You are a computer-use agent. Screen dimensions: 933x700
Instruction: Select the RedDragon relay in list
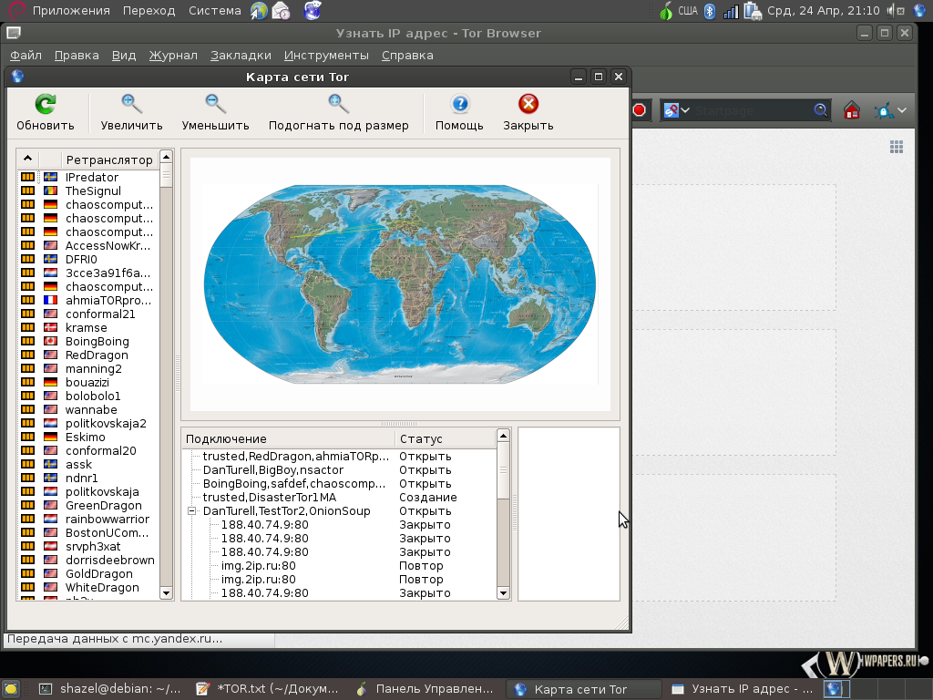tap(97, 355)
